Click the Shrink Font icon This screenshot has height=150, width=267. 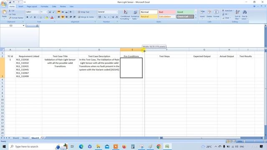pos(53,12)
